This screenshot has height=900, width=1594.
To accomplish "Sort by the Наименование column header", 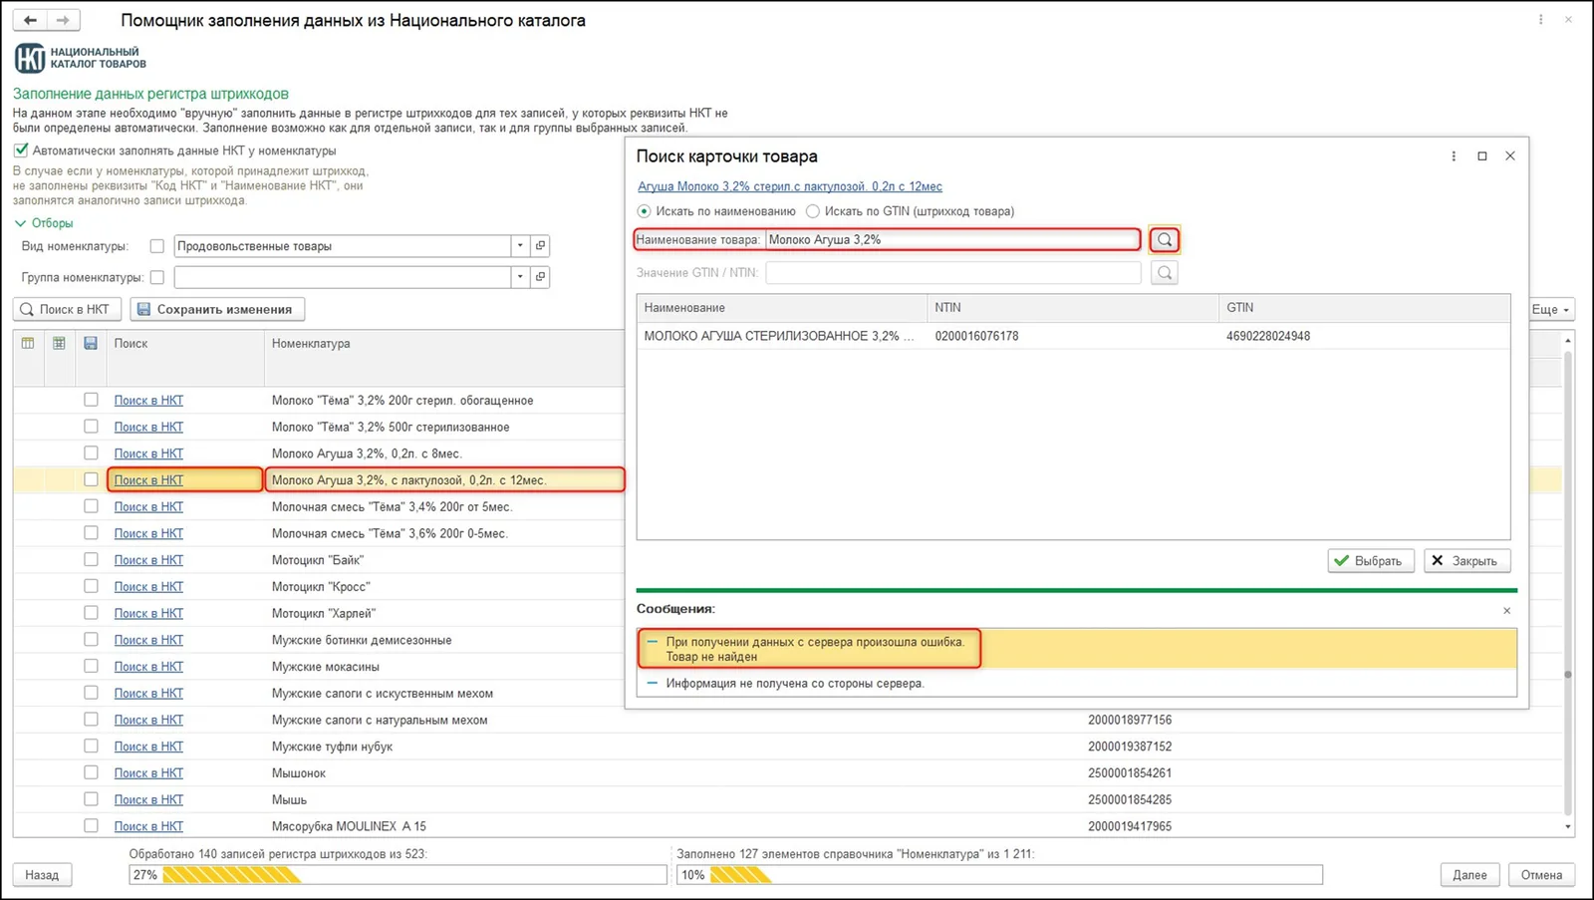I will point(781,308).
